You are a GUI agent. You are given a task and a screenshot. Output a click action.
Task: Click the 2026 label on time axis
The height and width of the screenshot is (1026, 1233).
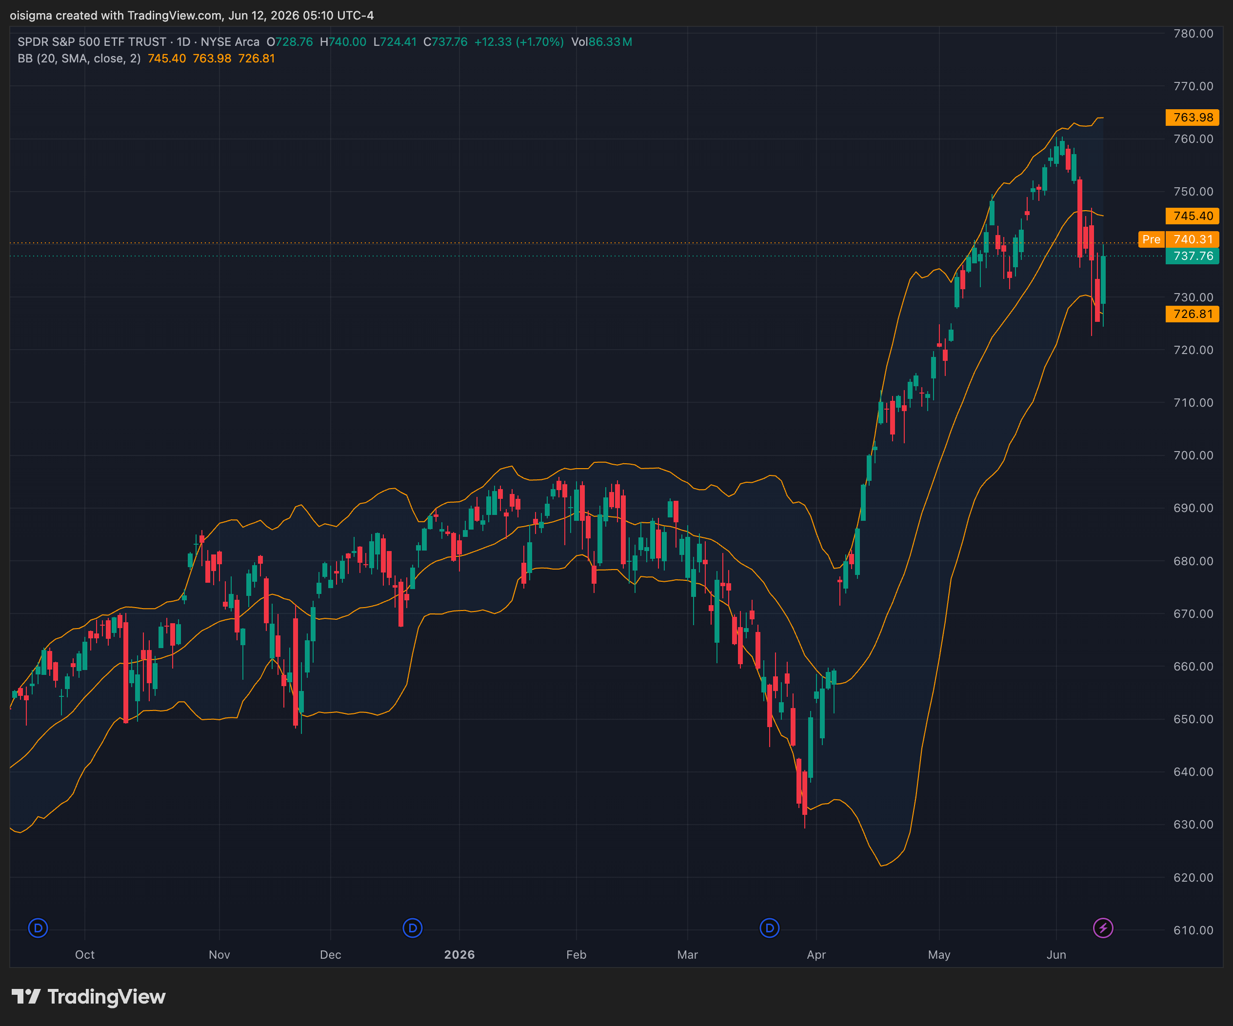coord(460,954)
